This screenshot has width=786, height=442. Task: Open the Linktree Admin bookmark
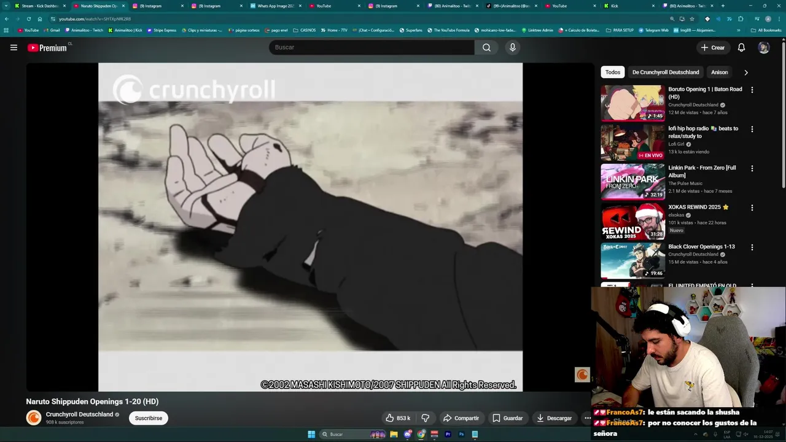coord(537,30)
